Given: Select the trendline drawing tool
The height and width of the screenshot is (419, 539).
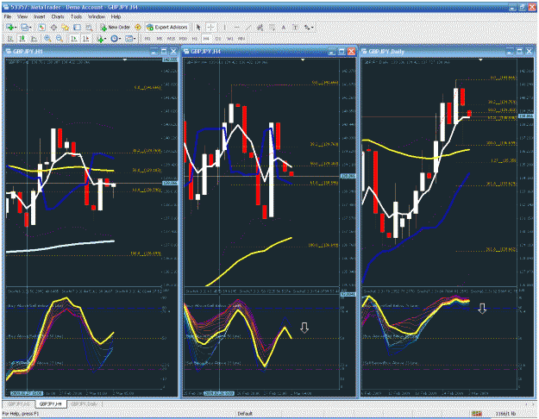Looking at the screenshot, I should tap(248, 28).
